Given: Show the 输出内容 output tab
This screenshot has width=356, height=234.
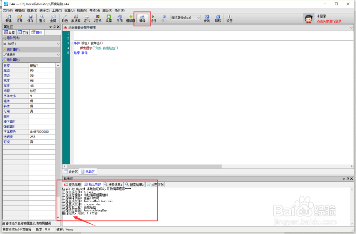Looking at the screenshot, I should 93,184.
